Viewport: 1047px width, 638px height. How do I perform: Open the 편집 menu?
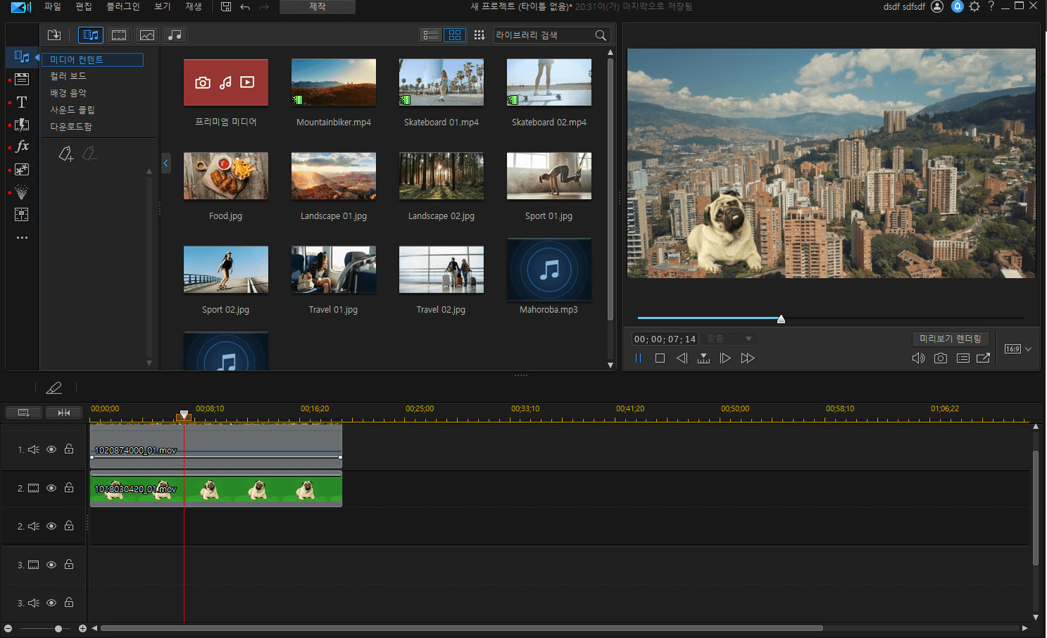(x=84, y=6)
